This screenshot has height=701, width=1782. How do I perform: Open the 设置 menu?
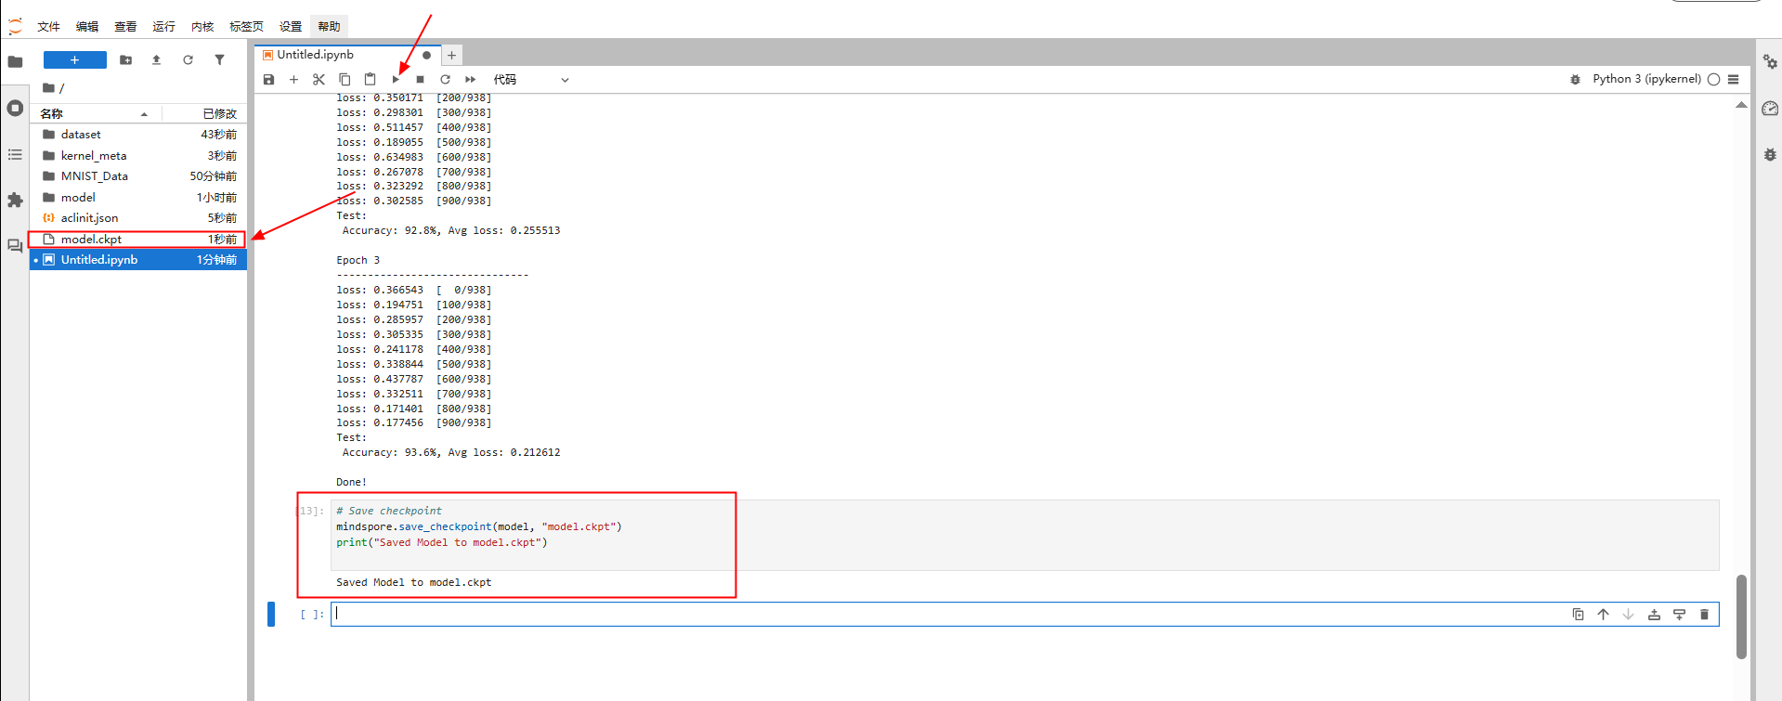(x=291, y=27)
